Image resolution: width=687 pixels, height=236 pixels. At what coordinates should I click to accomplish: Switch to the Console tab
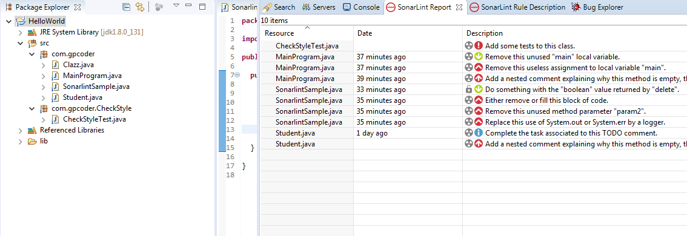[x=361, y=7]
